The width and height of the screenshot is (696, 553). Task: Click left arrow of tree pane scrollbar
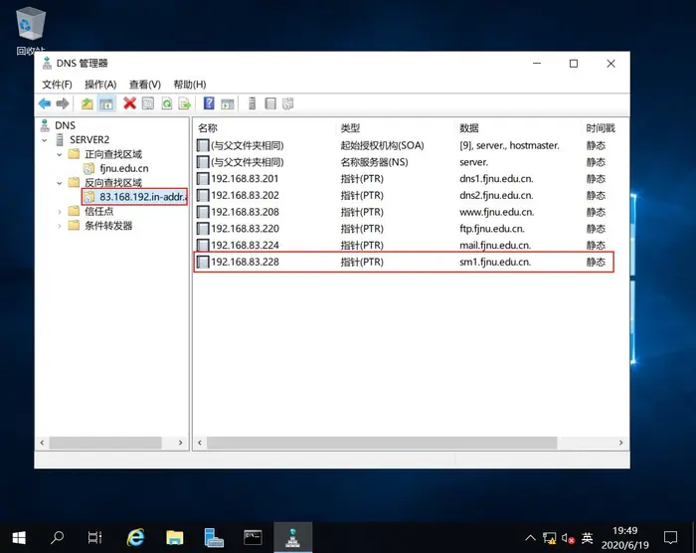(42, 443)
